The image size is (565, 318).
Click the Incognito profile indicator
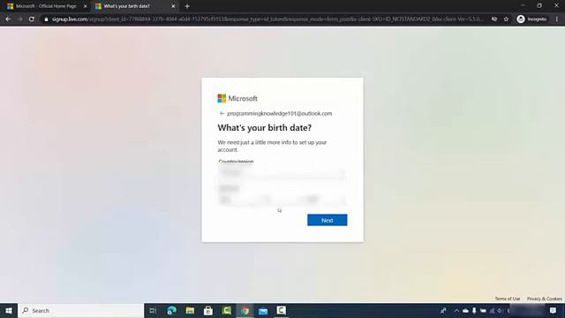(x=531, y=19)
